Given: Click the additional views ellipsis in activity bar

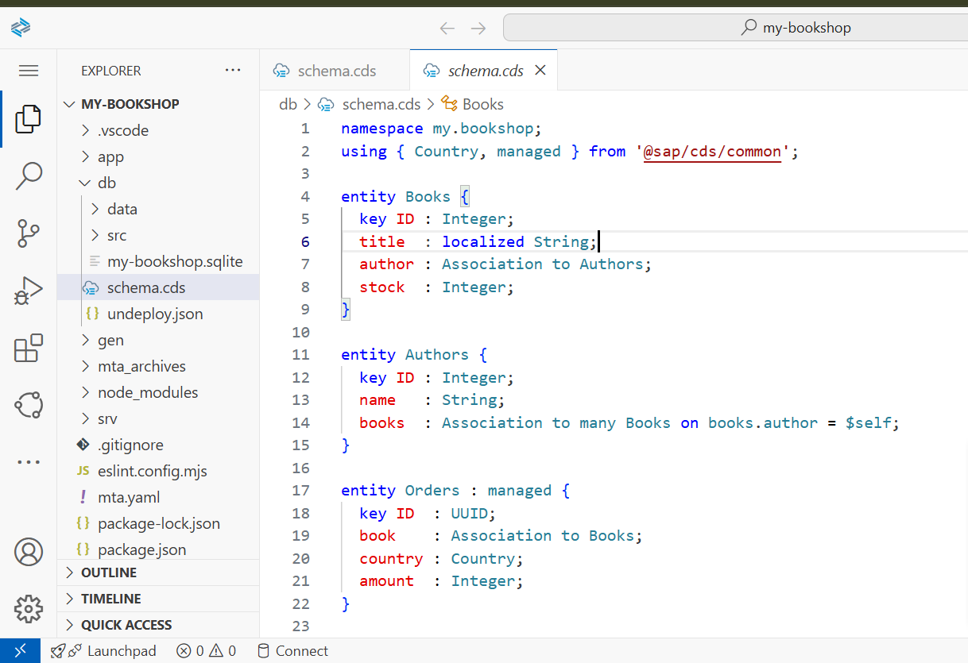Looking at the screenshot, I should [29, 461].
